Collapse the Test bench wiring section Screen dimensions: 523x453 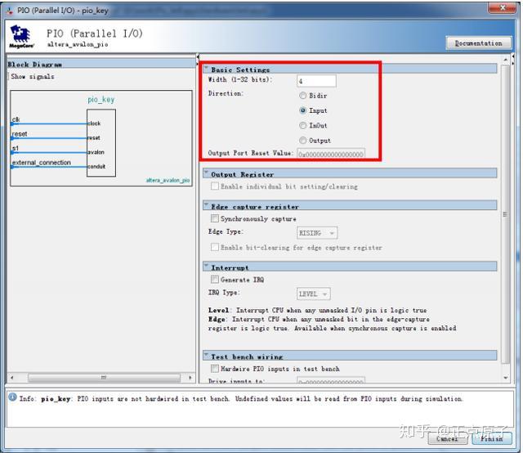point(207,355)
